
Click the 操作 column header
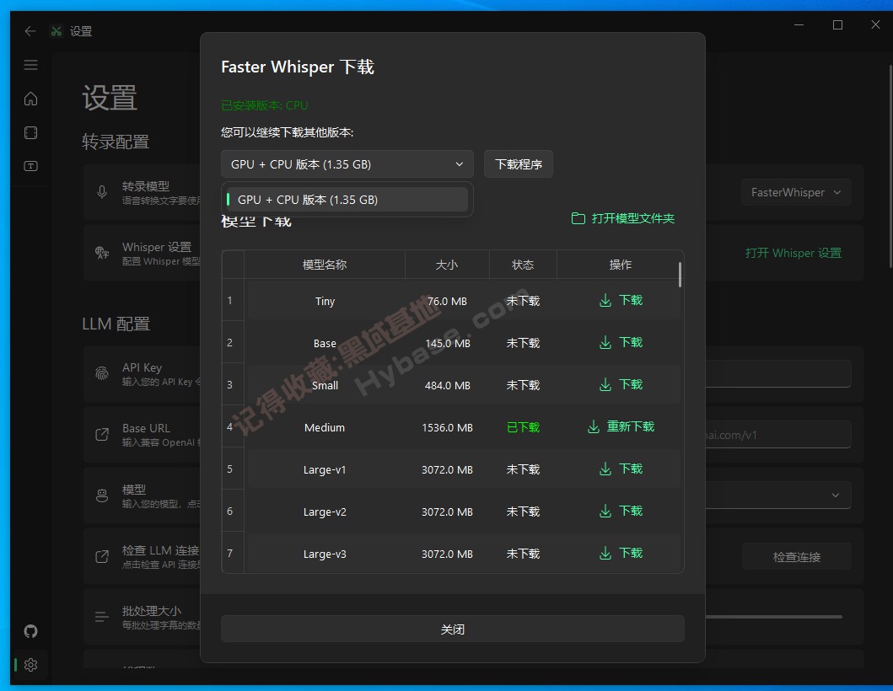[x=620, y=265]
